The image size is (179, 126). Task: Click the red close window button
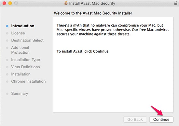click(x=4, y=3)
